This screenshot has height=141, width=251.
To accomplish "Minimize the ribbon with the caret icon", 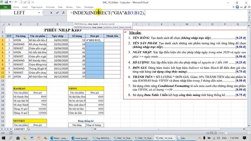I will (233, 7).
